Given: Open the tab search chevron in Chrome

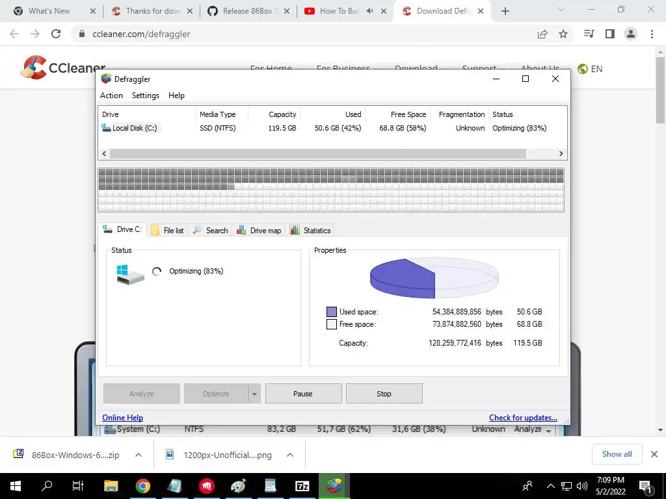Looking at the screenshot, I should point(561,9).
